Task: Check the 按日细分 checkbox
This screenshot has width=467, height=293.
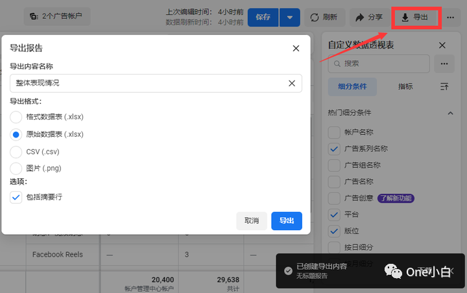Action: [334, 248]
